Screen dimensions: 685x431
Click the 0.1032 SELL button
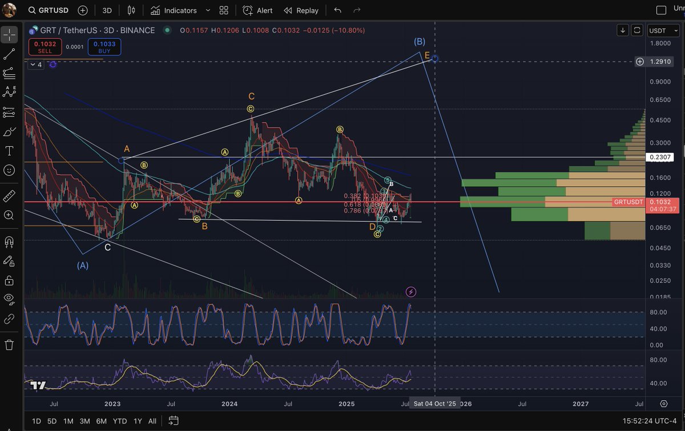pos(45,47)
